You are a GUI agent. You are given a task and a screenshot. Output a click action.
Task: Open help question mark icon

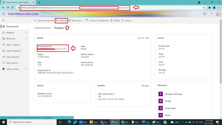tap(211, 14)
